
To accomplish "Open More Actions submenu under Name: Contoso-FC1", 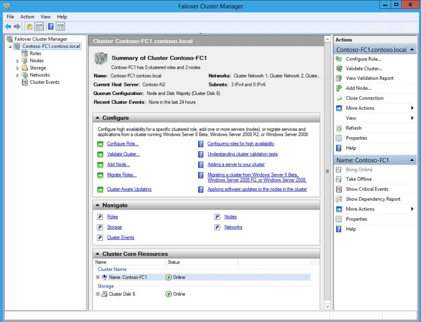I will pyautogui.click(x=375, y=209).
